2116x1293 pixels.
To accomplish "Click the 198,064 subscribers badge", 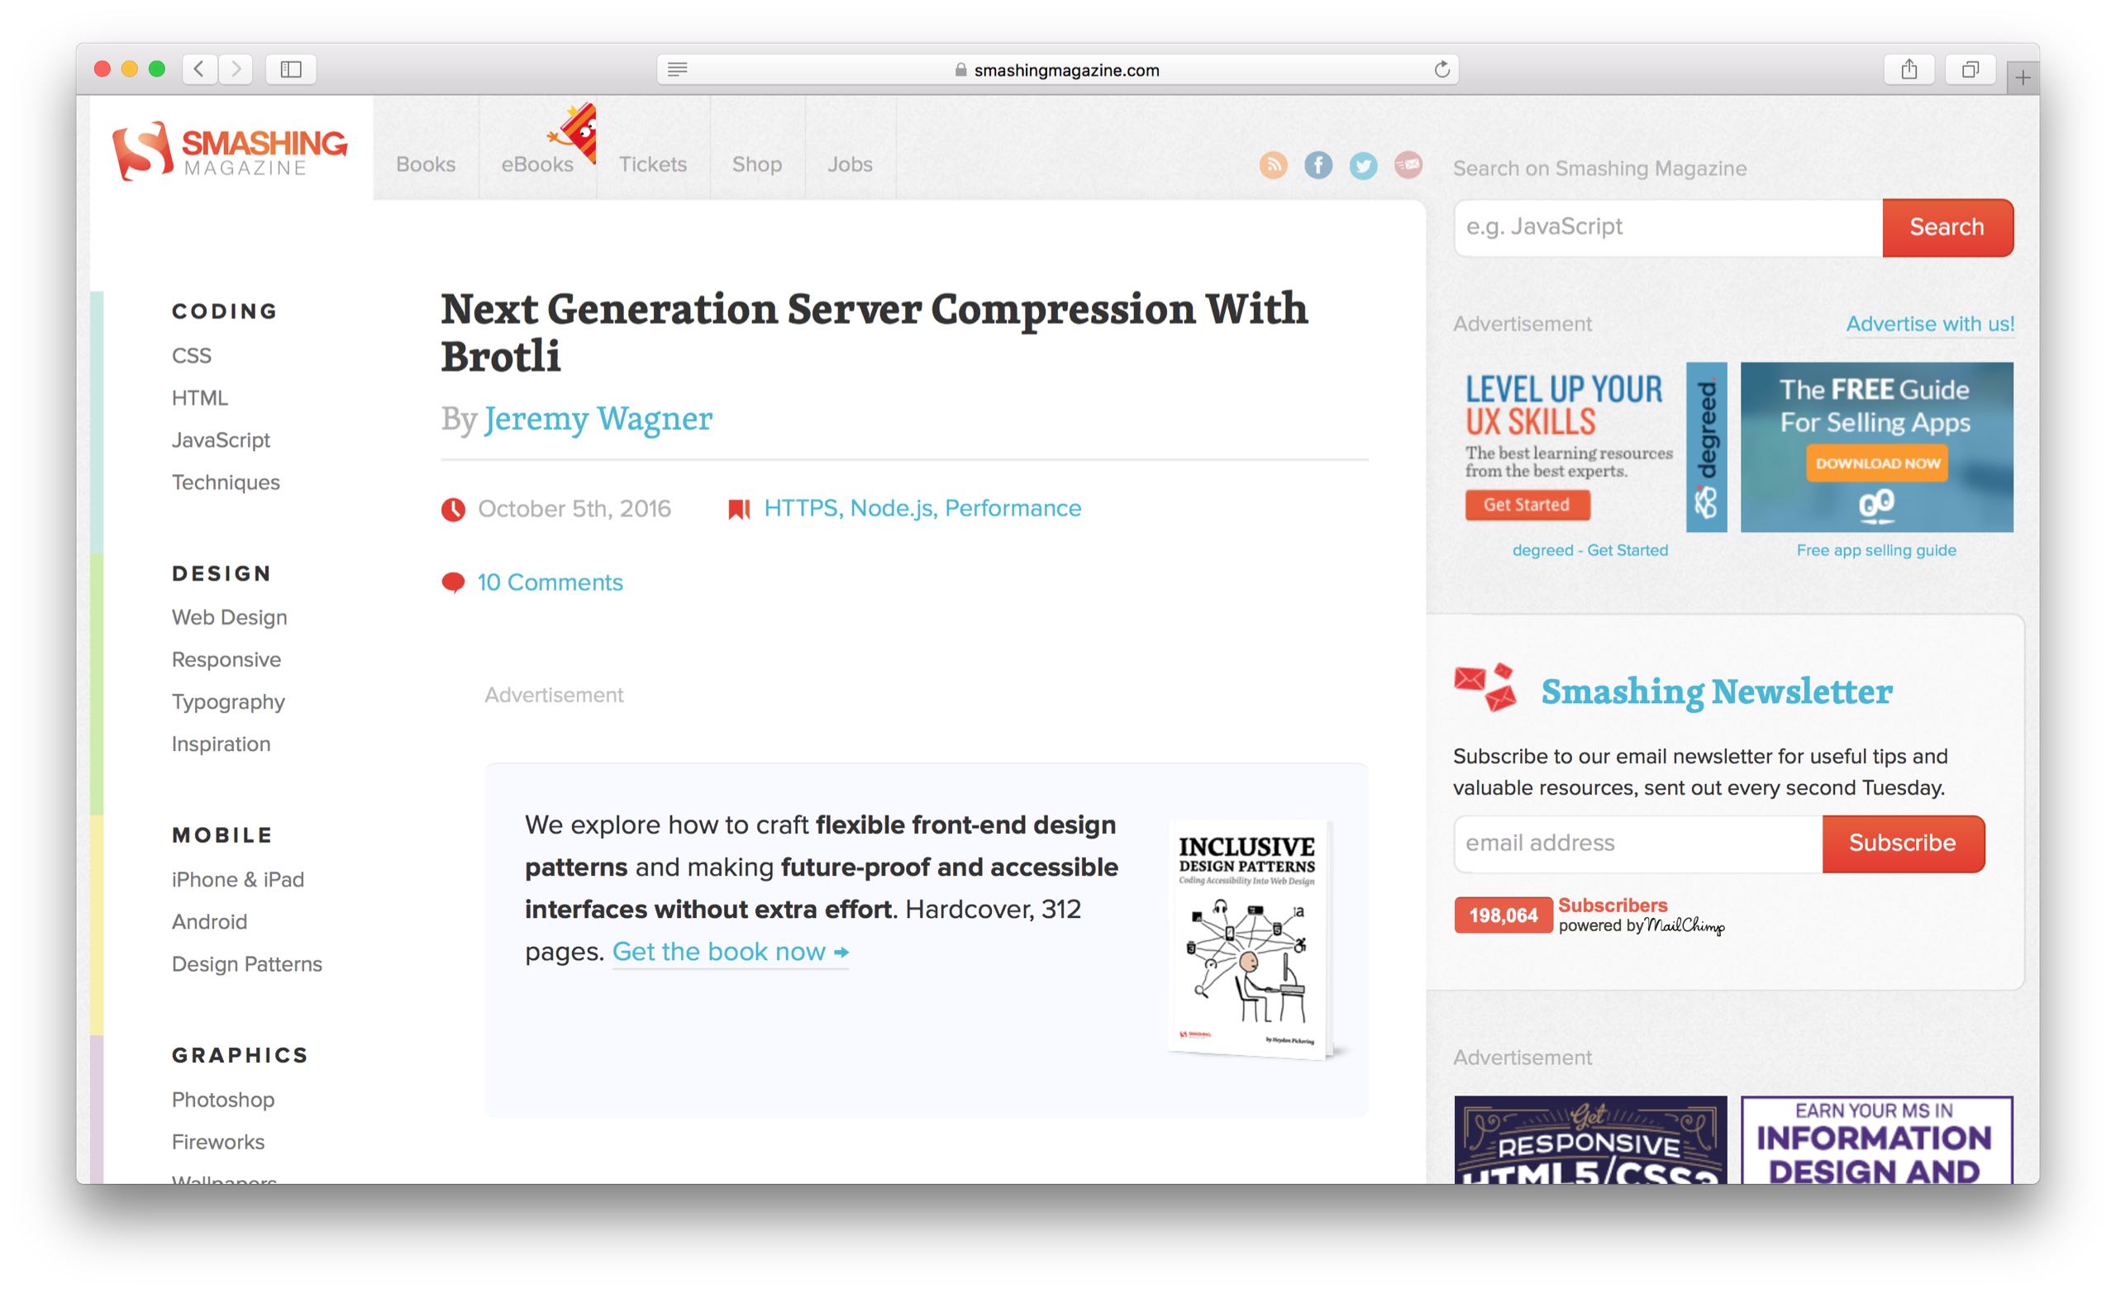I will click(1503, 915).
